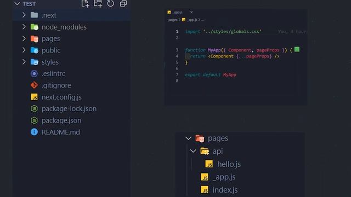
Task: Click the .next folder icon
Action: tap(34, 15)
